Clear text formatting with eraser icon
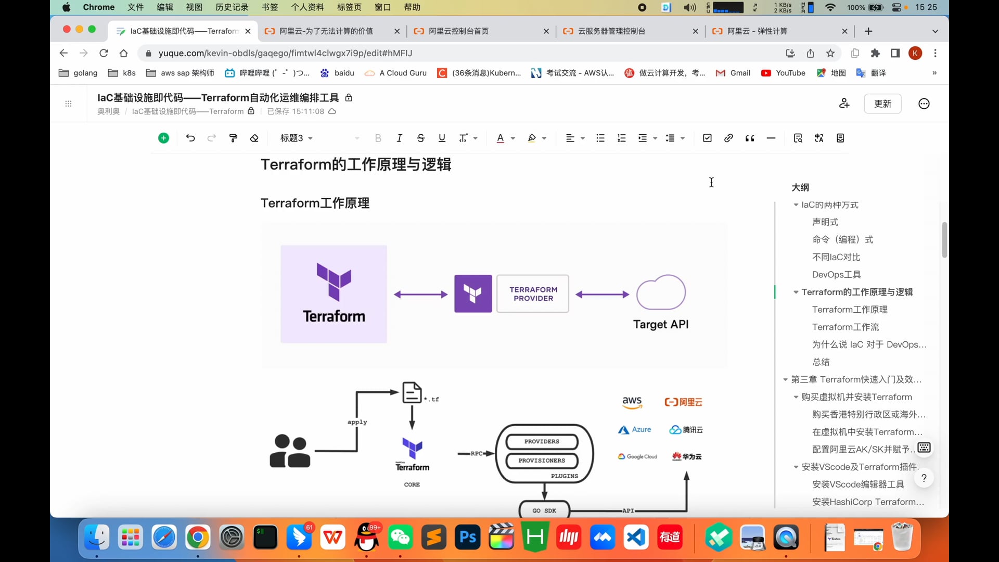 (254, 138)
